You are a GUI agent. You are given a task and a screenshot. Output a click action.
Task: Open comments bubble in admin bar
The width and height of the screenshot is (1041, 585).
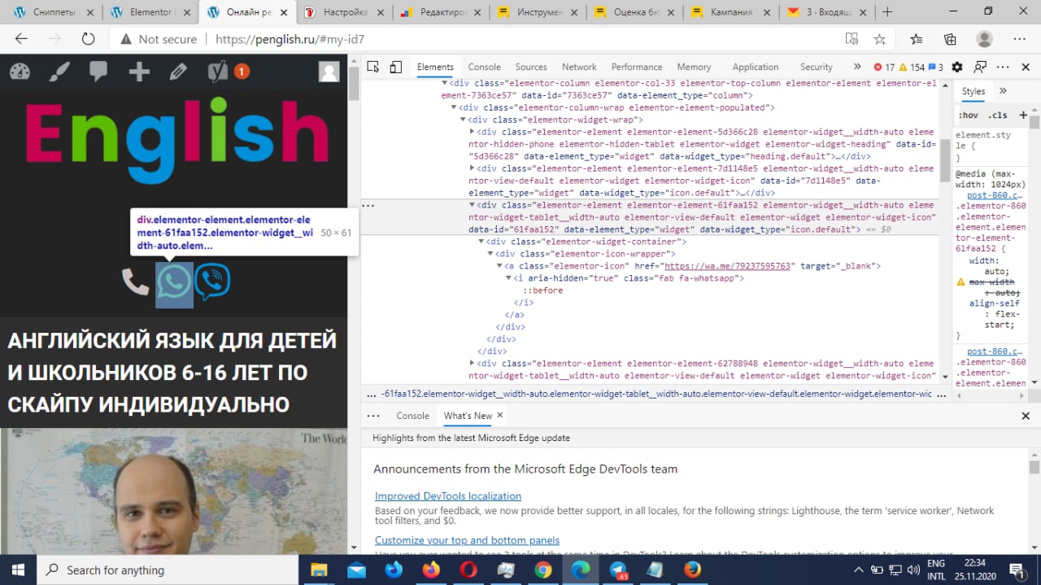pyautogui.click(x=98, y=72)
